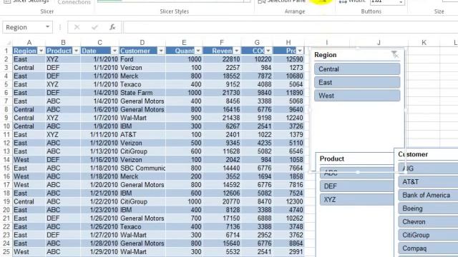
Task: Select AT&T in the Customer slicer
Action: tap(428, 182)
